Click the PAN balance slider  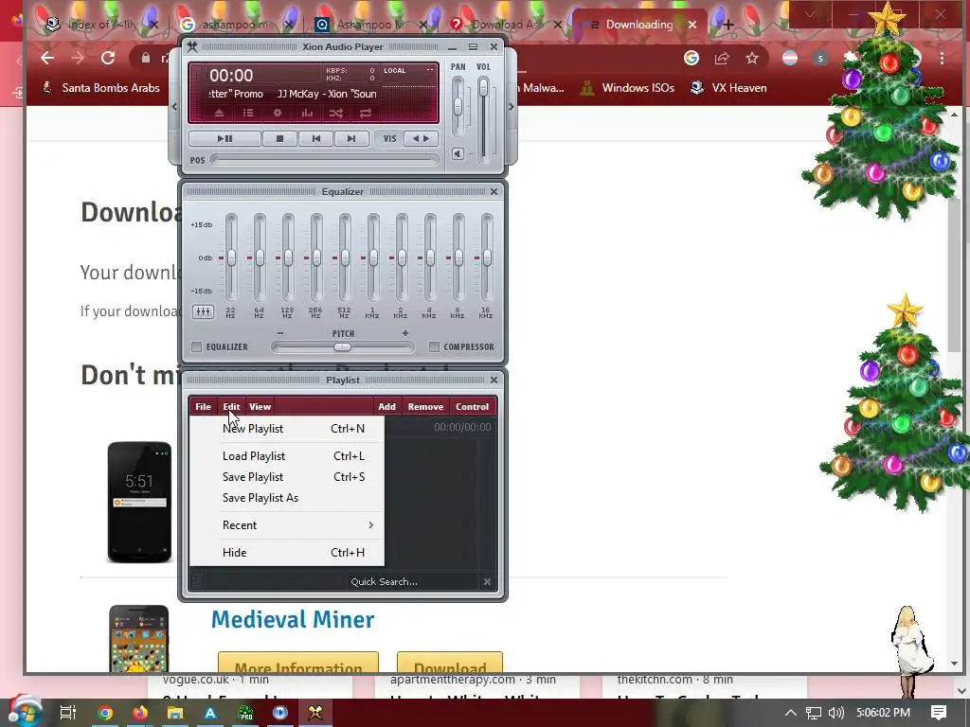click(458, 106)
